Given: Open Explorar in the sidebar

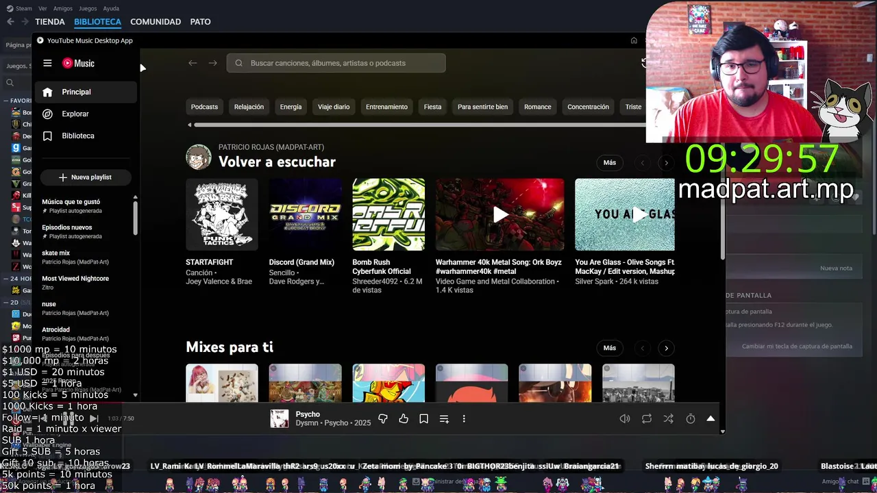Looking at the screenshot, I should coord(86,114).
